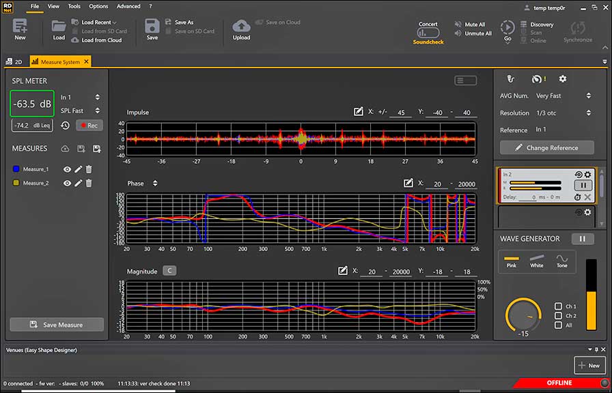Edit Measure_2 with pencil icon
612x393 pixels.
[79, 183]
